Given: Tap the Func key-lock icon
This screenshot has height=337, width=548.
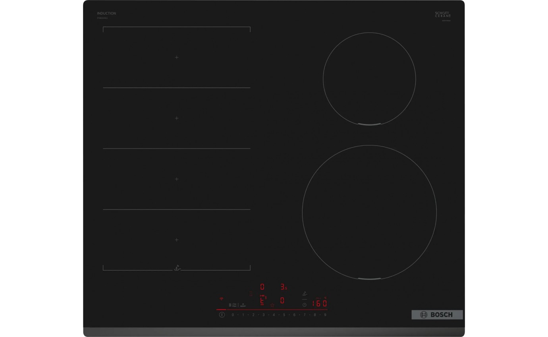Looking at the screenshot, I should click(234, 304).
